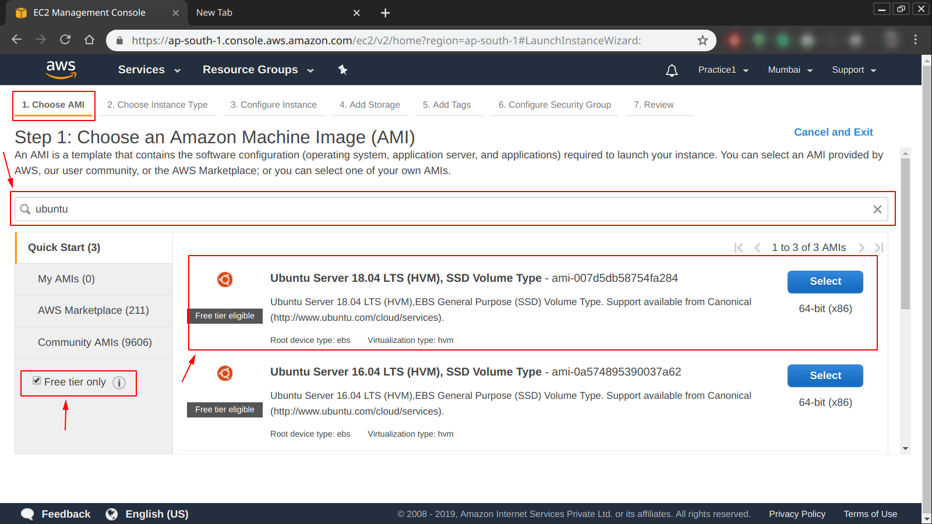Viewport: 932px width, 524px height.
Task: Change language via English (US)
Action: tap(157, 514)
